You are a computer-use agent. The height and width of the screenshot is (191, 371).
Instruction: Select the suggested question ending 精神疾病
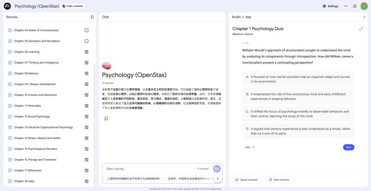[x=134, y=179]
